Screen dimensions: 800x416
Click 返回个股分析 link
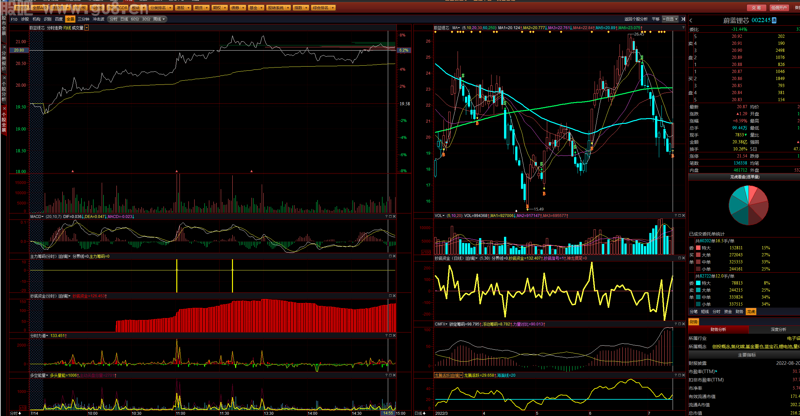pyautogui.click(x=636, y=19)
